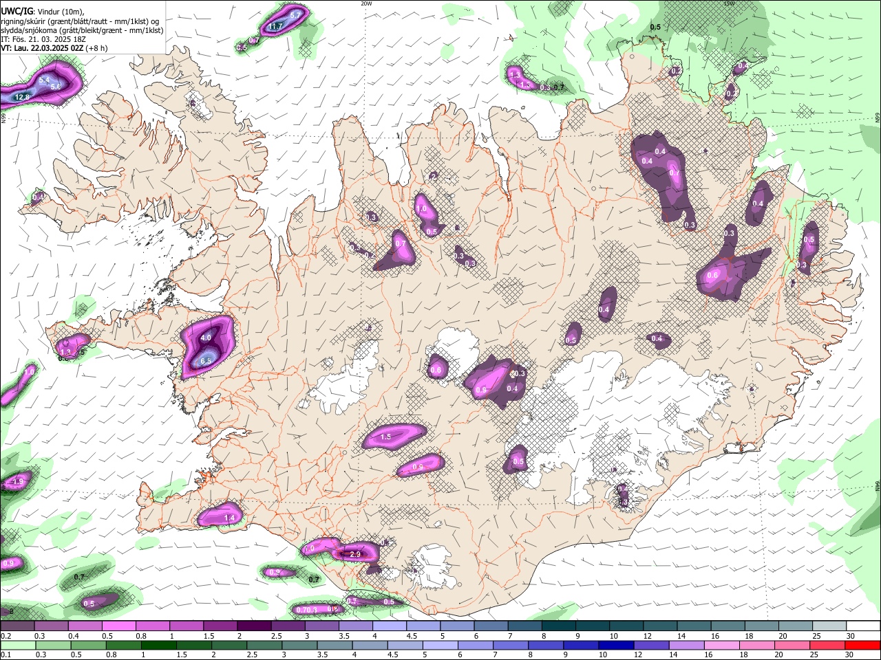Click the valid time 'VT: Lau. 22.03.2025 02Z'
The height and width of the screenshot is (660, 881).
coord(42,48)
